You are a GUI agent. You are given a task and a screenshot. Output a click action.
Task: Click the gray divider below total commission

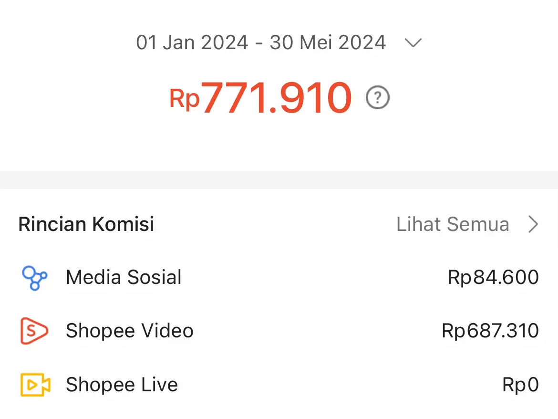point(279,180)
